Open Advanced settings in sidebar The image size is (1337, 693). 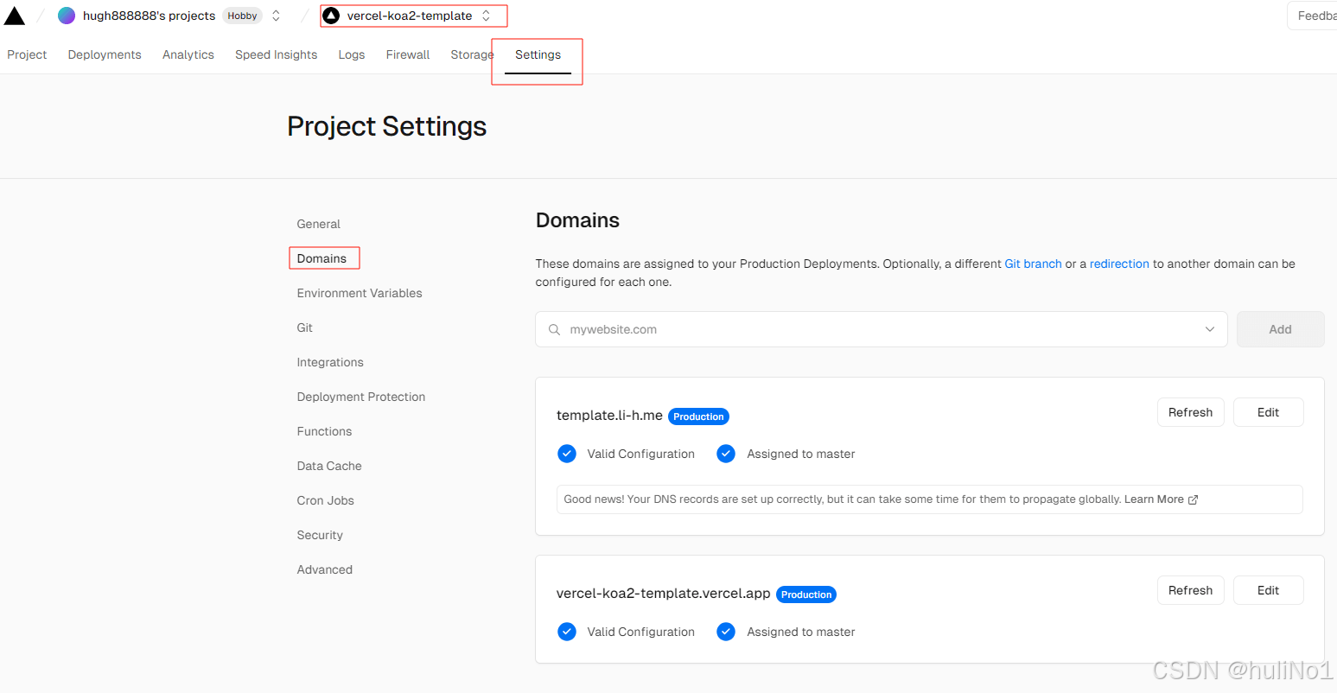point(325,569)
